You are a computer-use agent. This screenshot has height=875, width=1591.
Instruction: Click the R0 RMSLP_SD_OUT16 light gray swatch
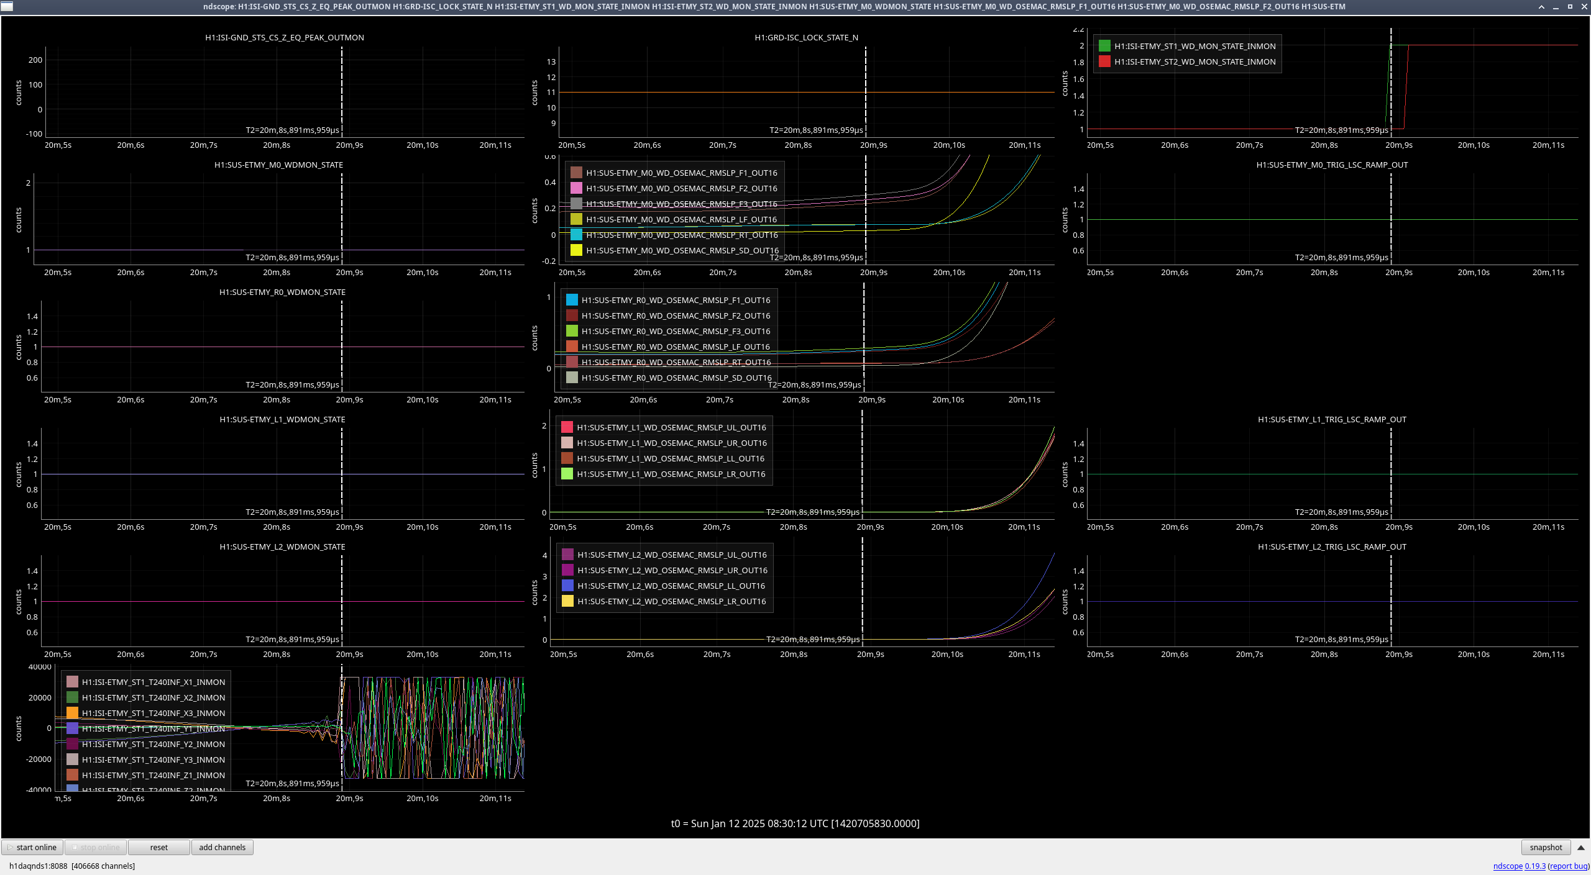[x=572, y=378]
